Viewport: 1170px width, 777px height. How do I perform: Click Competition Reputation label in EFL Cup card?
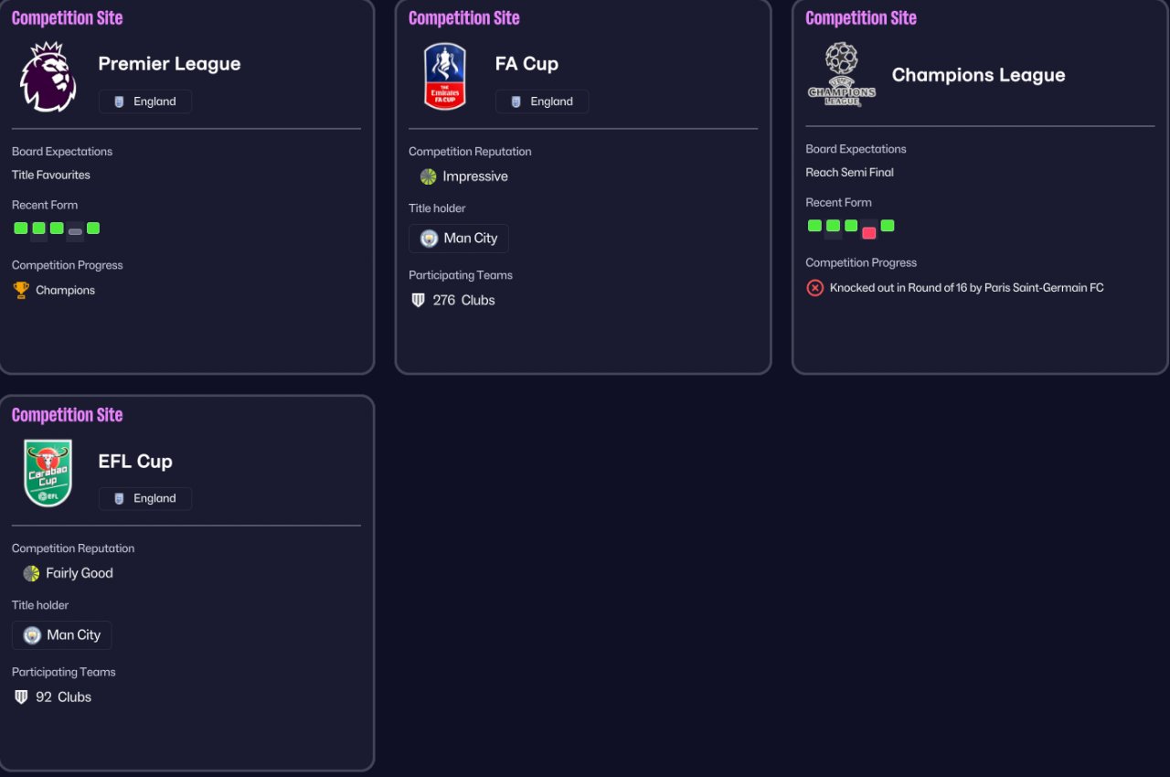coord(73,548)
